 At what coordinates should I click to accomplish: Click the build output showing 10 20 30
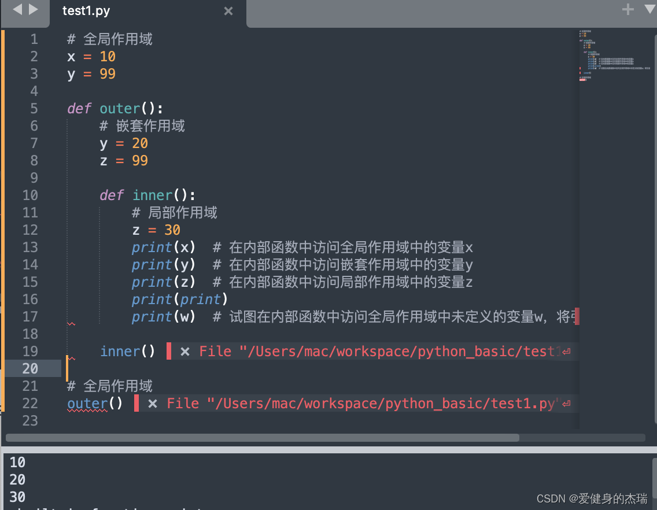[x=16, y=480]
